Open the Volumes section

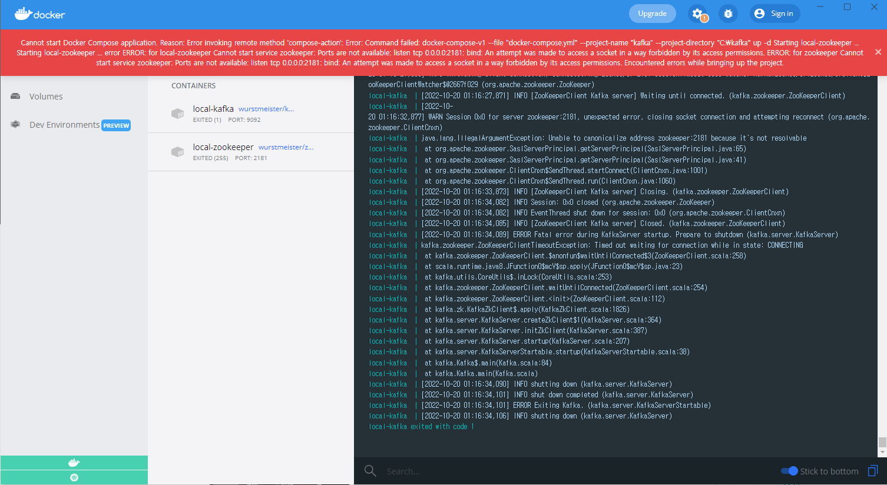pyautogui.click(x=46, y=97)
